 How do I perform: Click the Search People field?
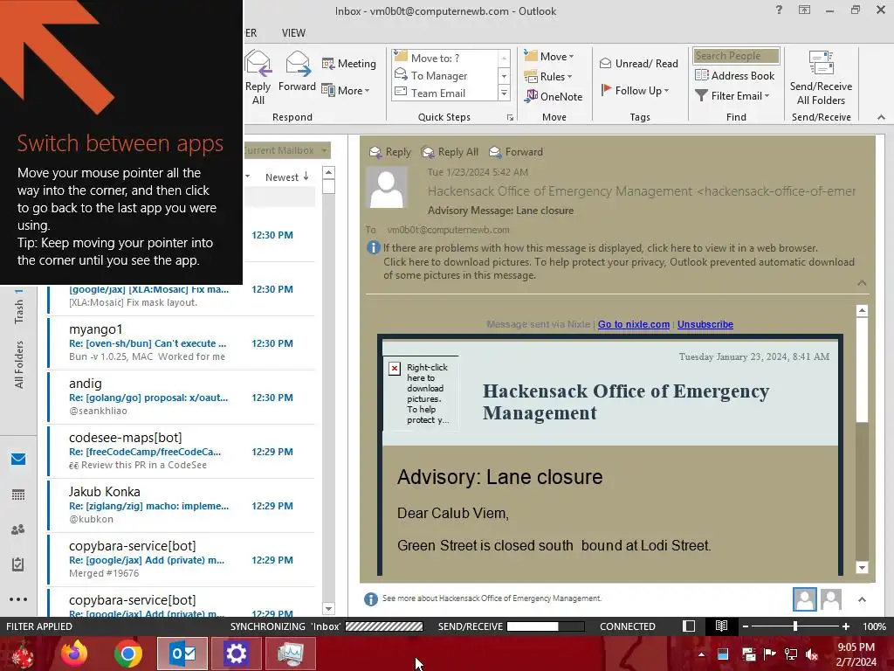[x=736, y=55]
